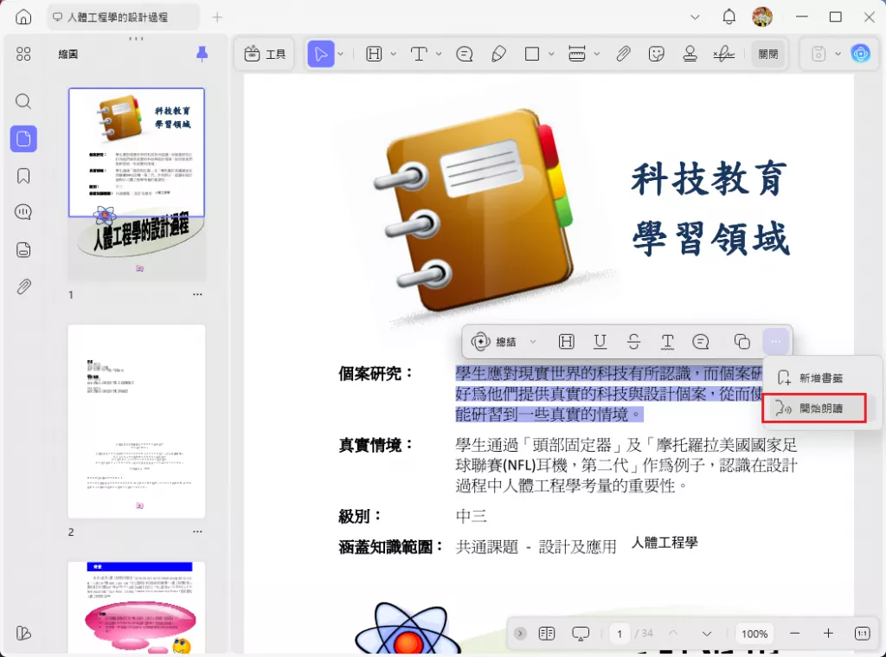Click the paperclip attachment tool
The height and width of the screenshot is (657, 886).
622,54
